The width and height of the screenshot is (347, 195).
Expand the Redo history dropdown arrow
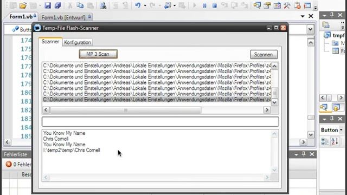tap(159, 5)
